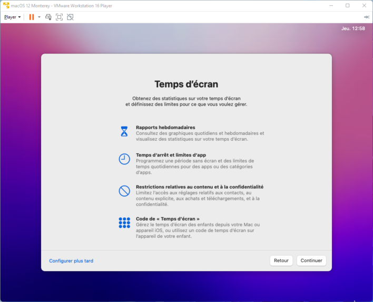Viewport: 373px width, 302px height.
Task: Send Ctrl+Alt+Del to the VM
Action: [x=48, y=17]
